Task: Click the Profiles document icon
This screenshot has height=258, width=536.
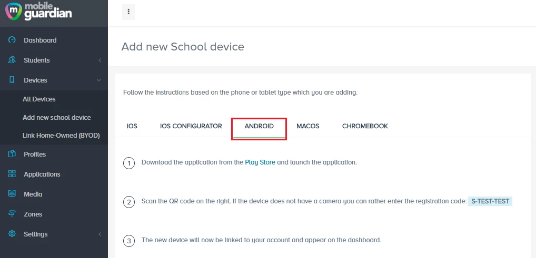Action: [x=12, y=154]
